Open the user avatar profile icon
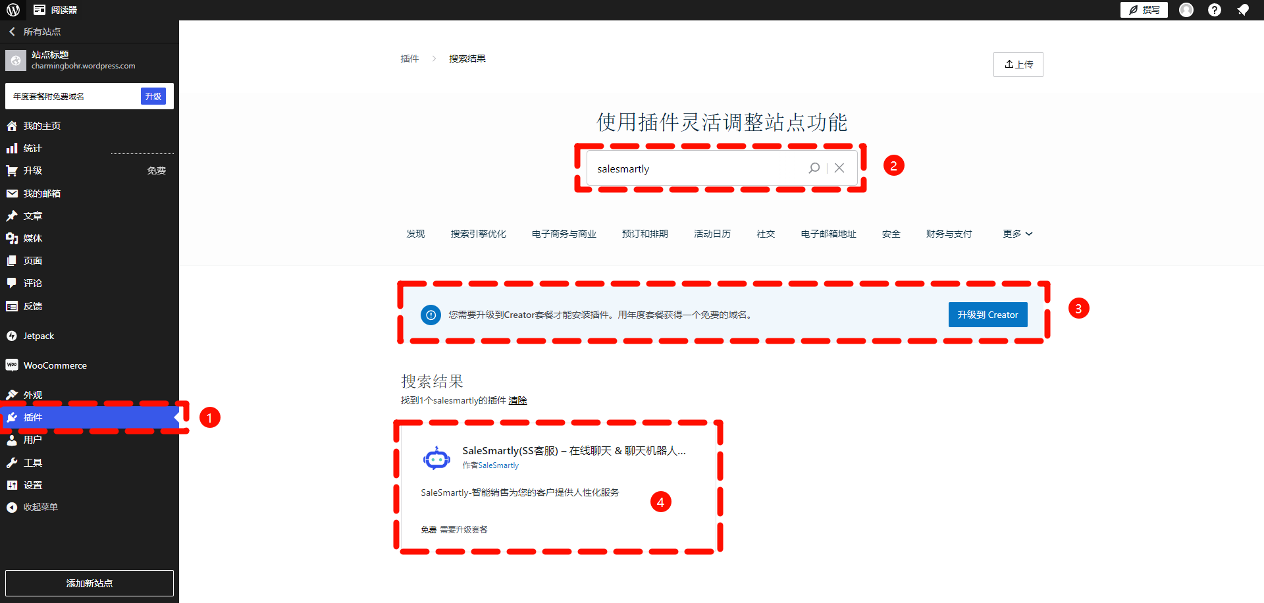 (x=1186, y=10)
